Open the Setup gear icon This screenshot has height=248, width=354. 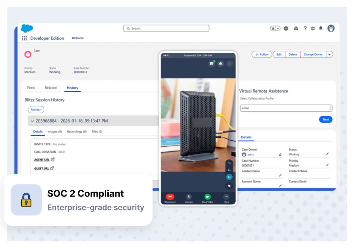pos(313,28)
